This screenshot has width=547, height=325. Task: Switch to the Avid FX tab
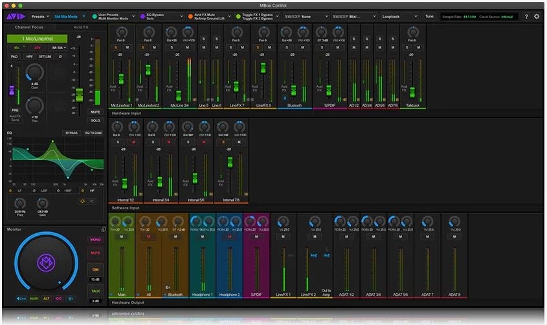point(81,27)
